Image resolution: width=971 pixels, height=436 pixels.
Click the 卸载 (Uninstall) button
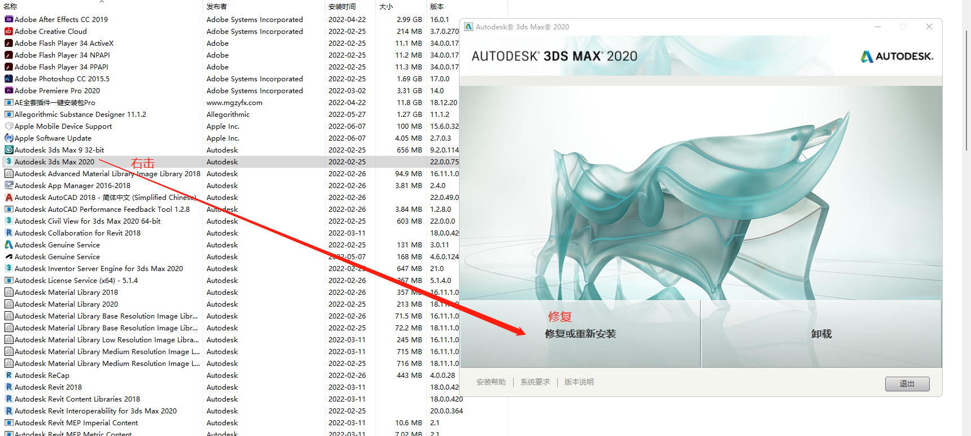(821, 334)
